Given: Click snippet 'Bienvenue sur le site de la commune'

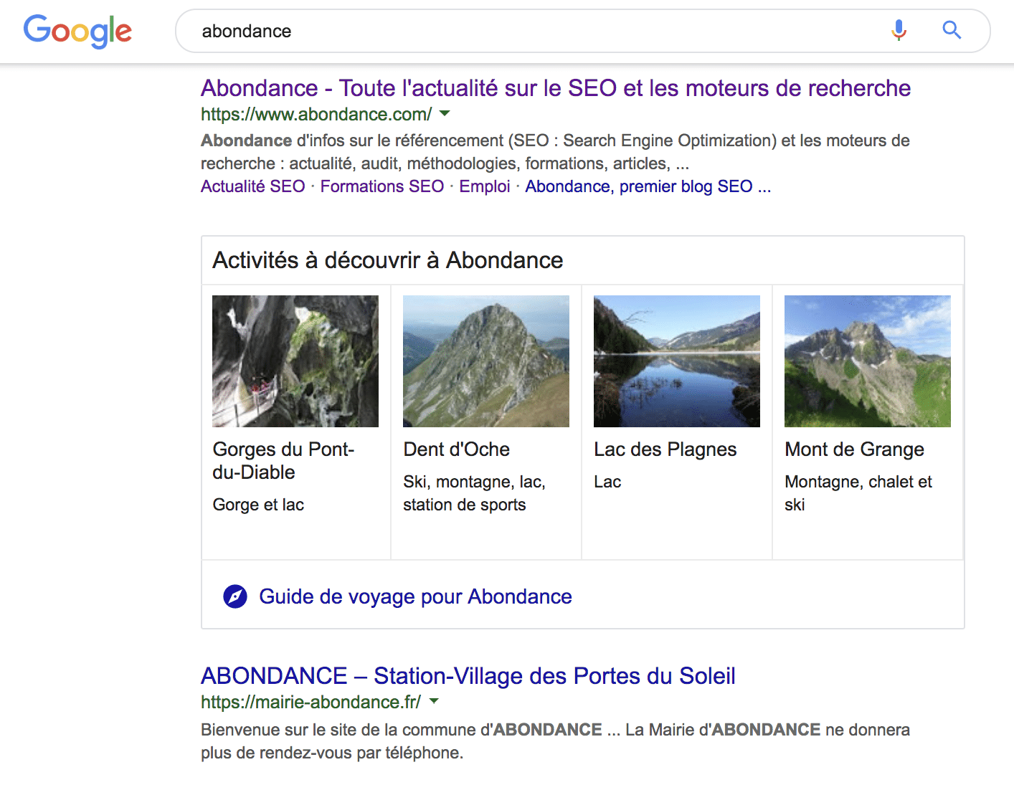Looking at the screenshot, I should coord(555,741).
